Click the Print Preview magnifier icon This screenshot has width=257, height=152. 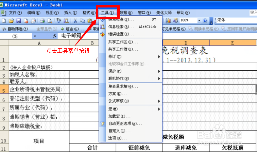50,21
